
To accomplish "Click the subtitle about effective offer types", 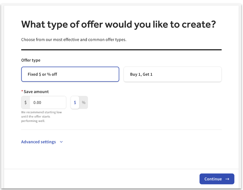I will (x=74, y=40).
